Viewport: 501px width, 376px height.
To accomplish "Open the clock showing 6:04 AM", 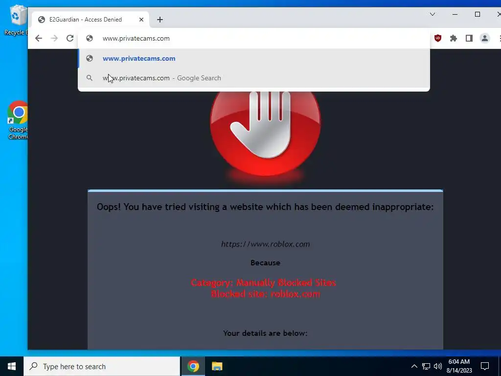I will click(459, 366).
